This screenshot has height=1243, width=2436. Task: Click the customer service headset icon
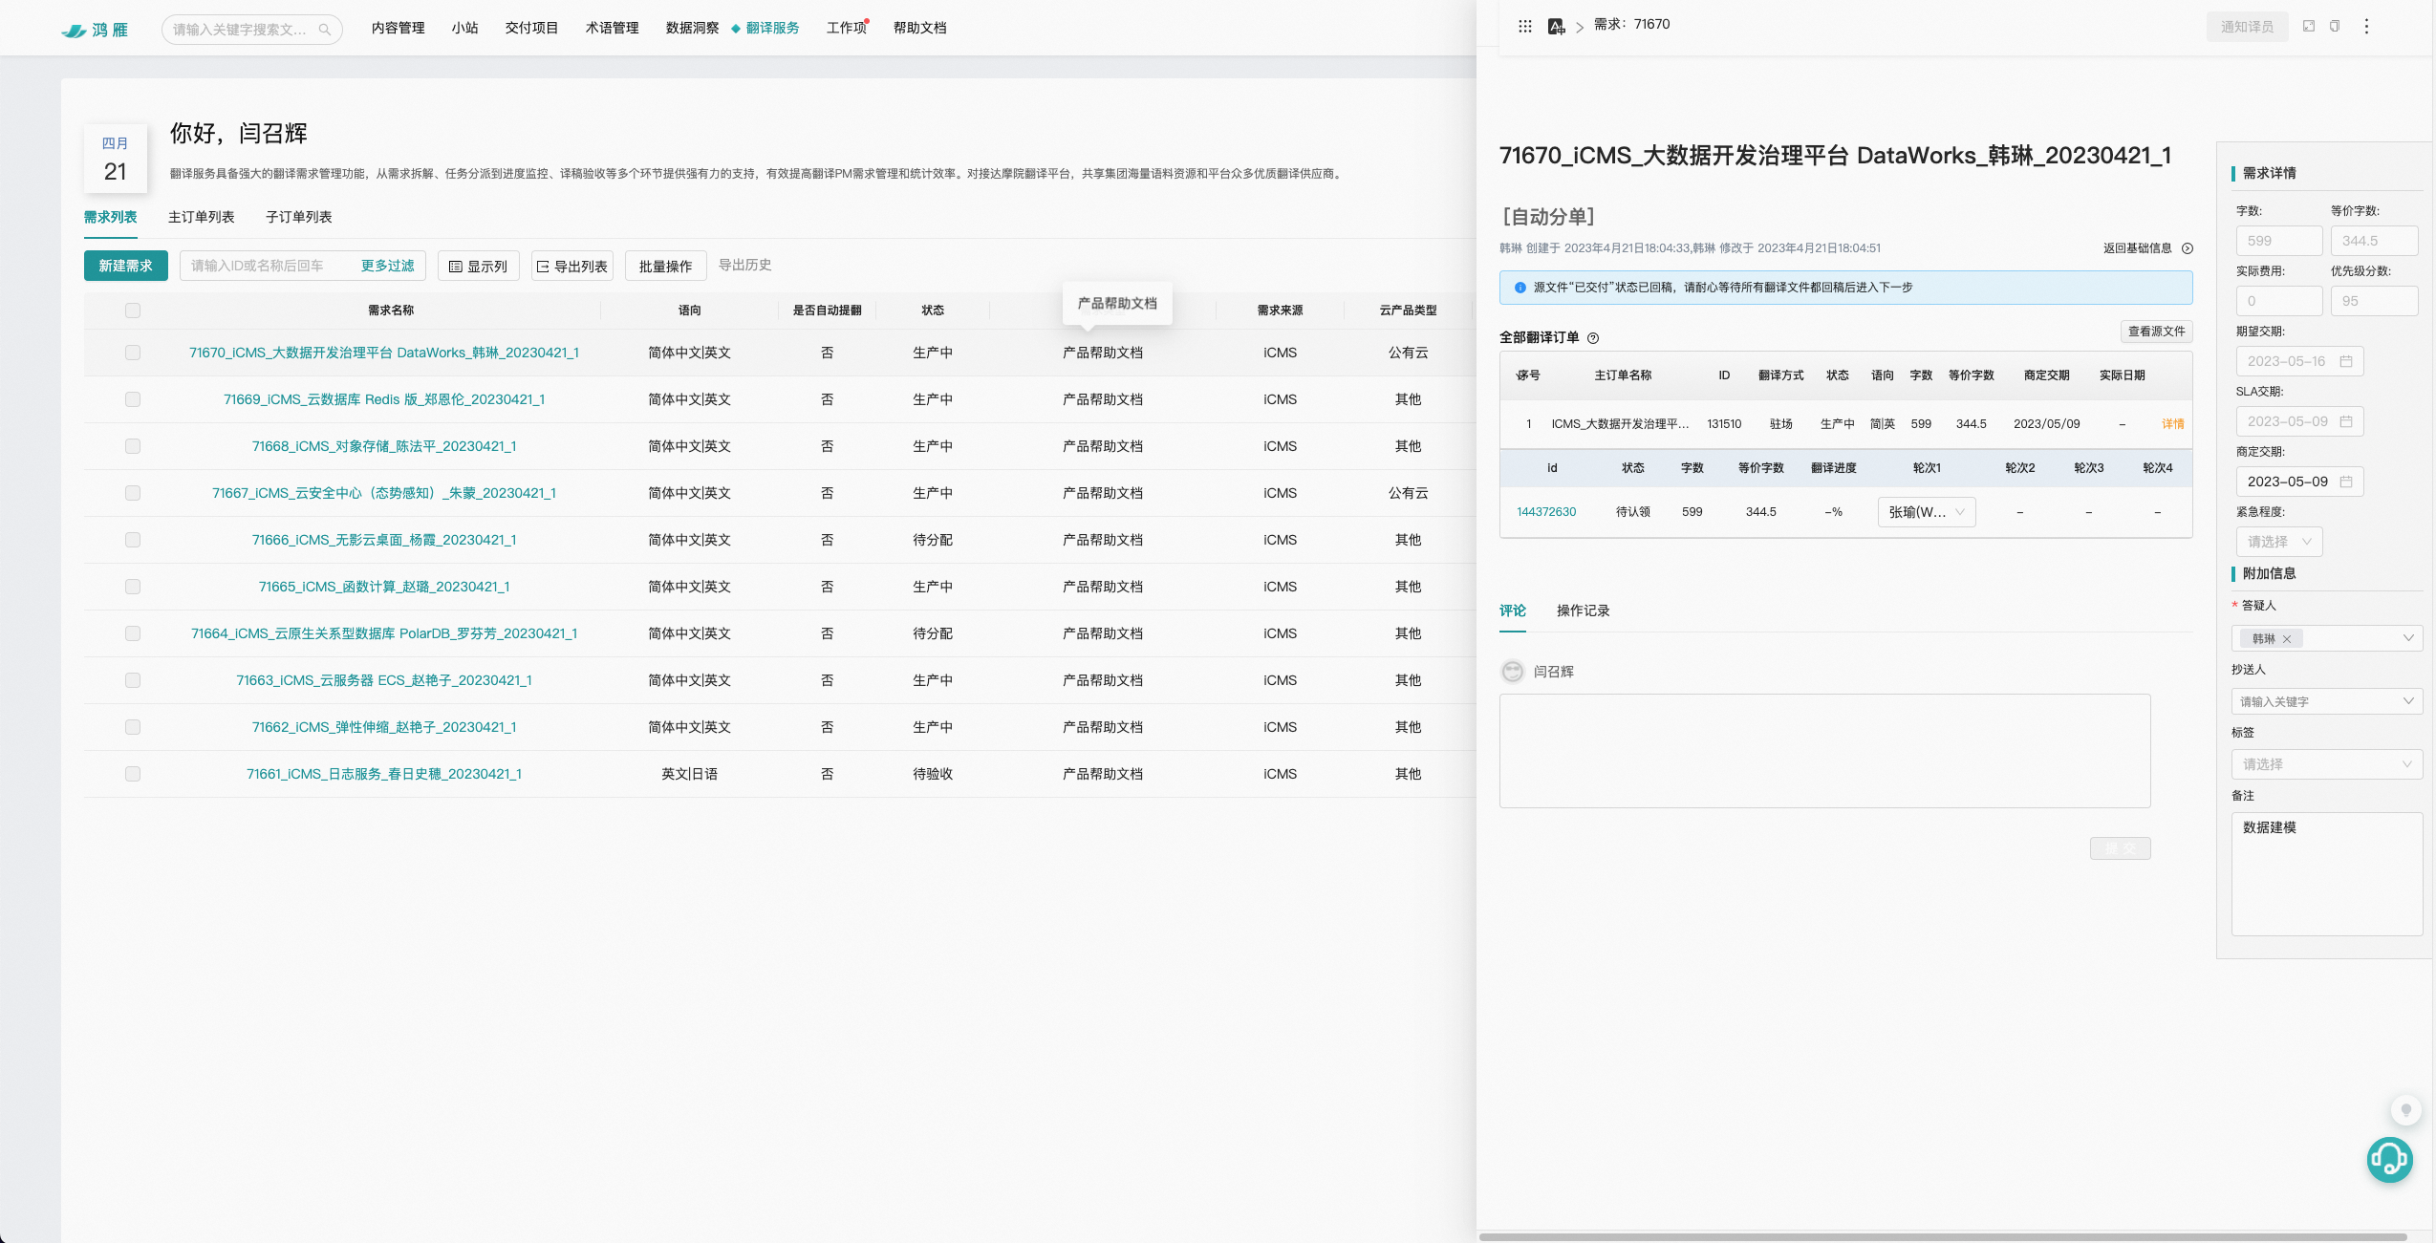2389,1160
